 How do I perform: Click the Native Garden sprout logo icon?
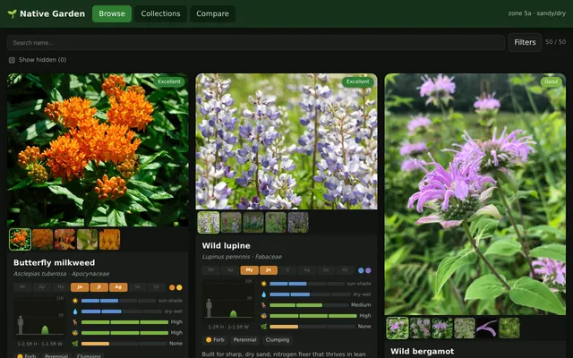12,14
